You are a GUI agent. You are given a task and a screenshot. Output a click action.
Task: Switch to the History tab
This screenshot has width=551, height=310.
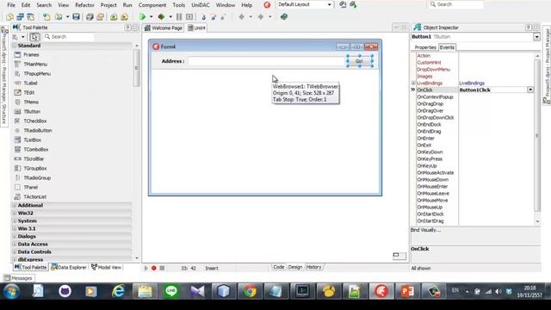[x=313, y=267]
